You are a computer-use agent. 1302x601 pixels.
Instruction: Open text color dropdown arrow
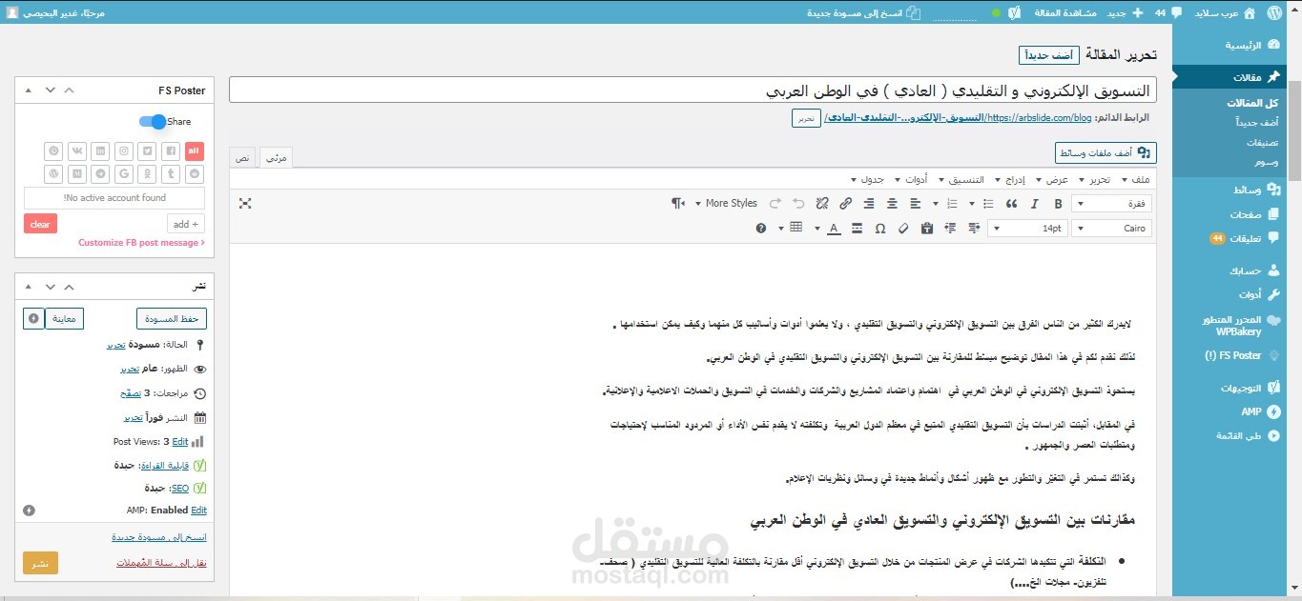[817, 229]
